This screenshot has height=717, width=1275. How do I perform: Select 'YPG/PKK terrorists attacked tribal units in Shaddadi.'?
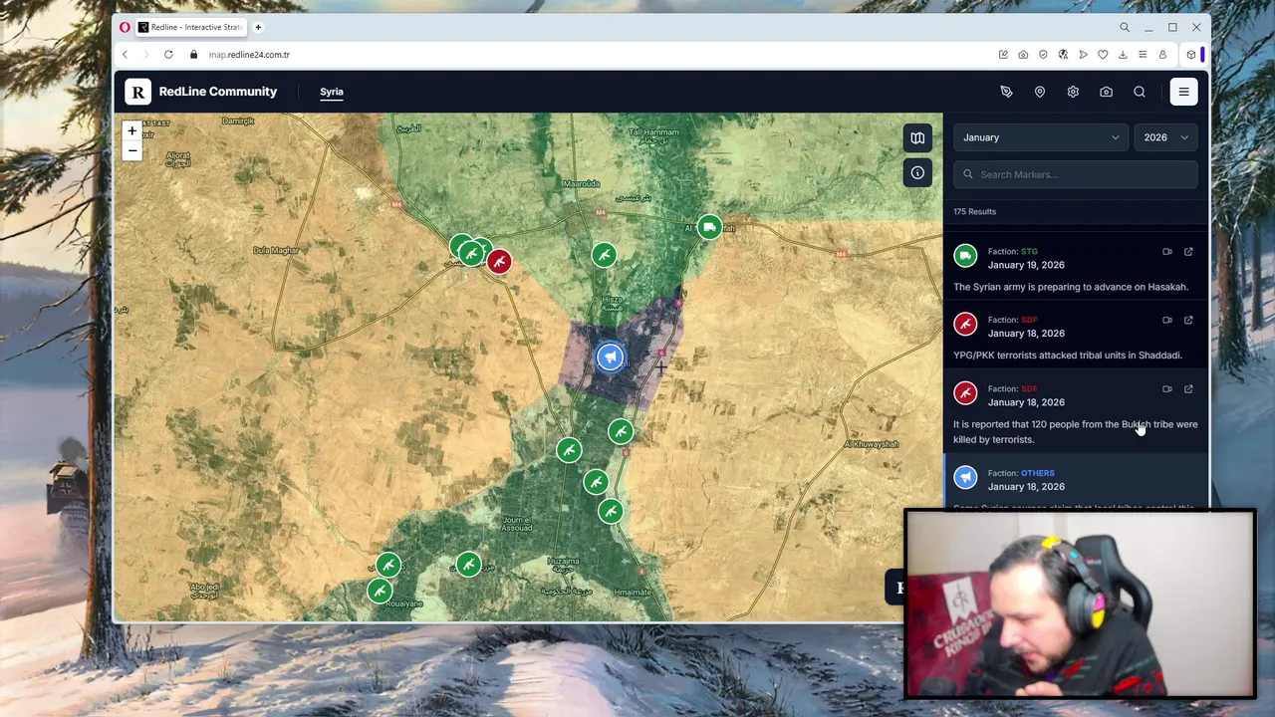(1068, 356)
